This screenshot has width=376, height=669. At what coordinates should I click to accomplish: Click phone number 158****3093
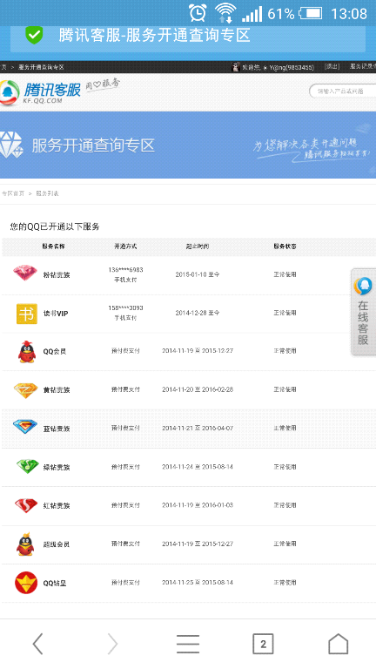coord(125,308)
